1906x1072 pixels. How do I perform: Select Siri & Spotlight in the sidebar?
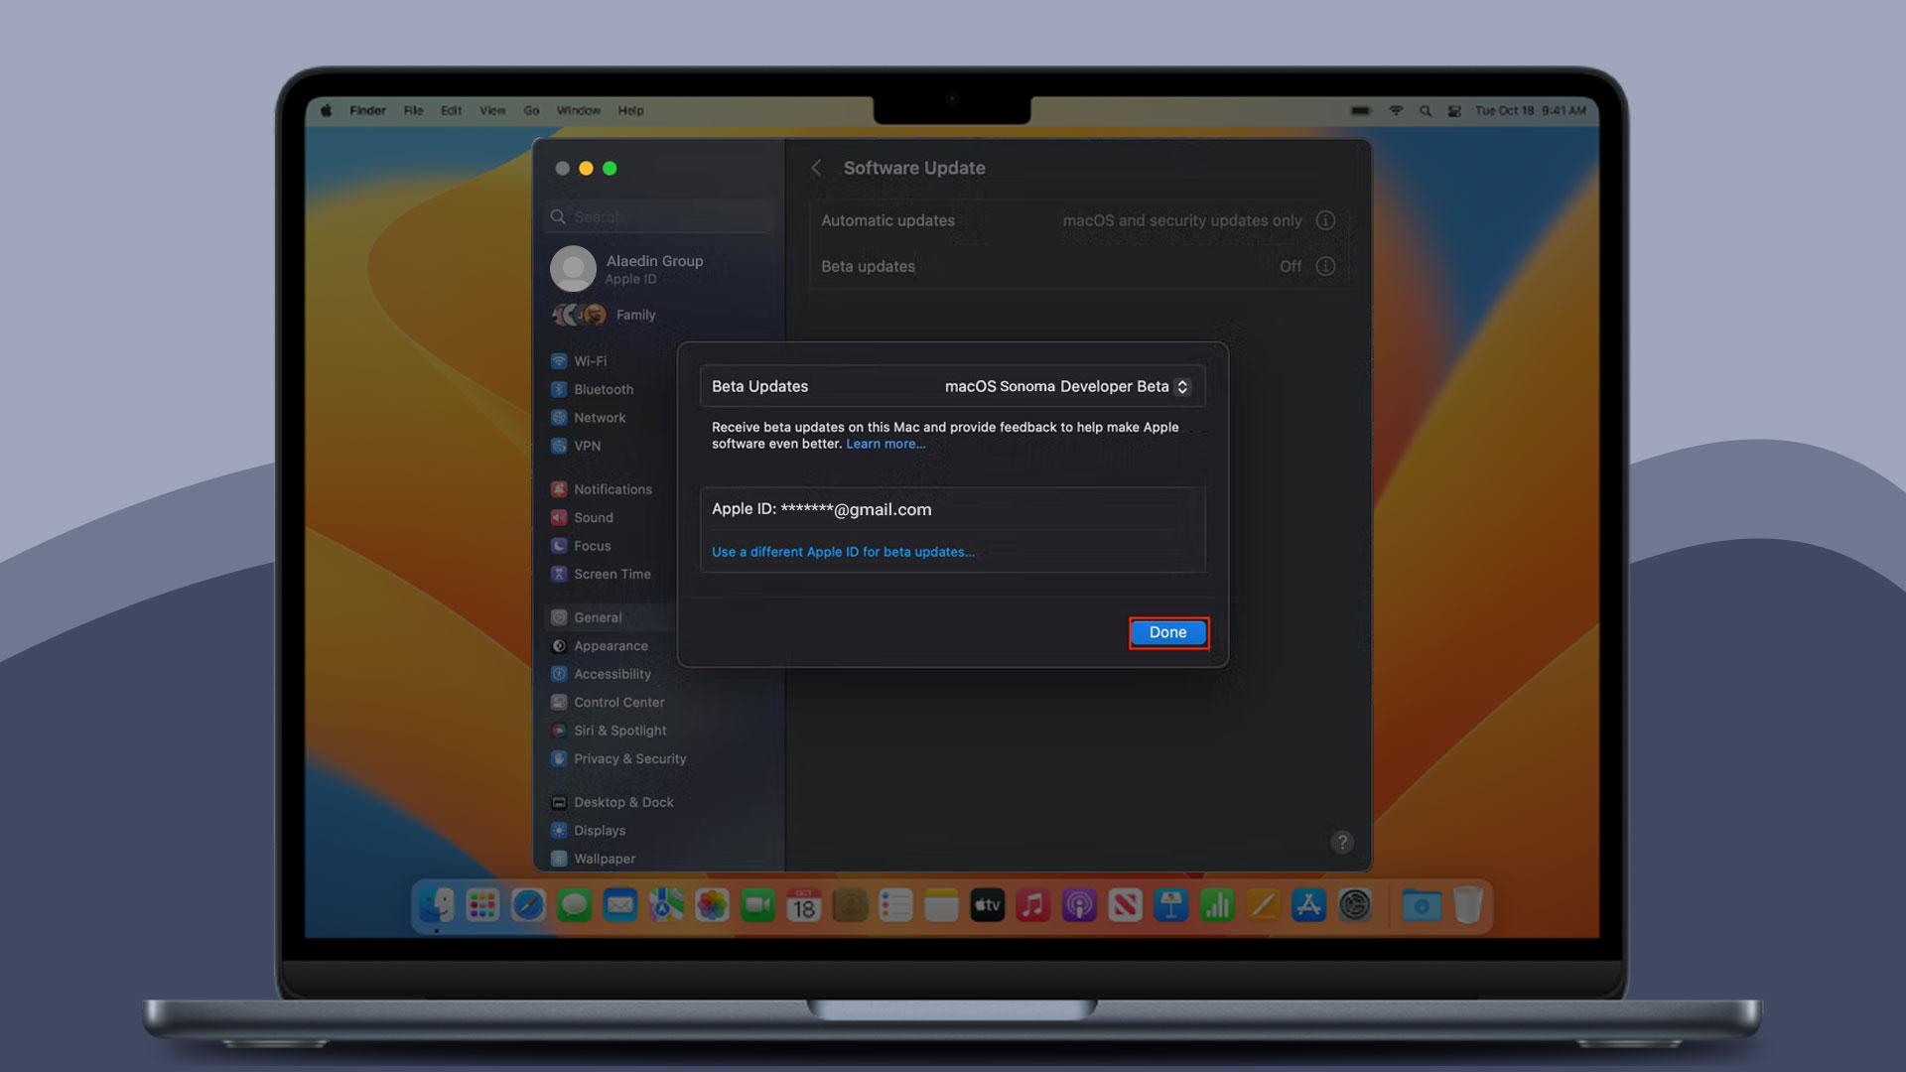point(609,731)
